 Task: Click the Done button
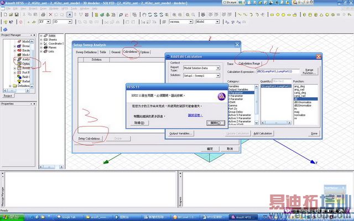[x=314, y=134]
